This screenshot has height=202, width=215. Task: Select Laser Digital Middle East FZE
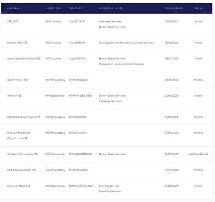pos(24,59)
